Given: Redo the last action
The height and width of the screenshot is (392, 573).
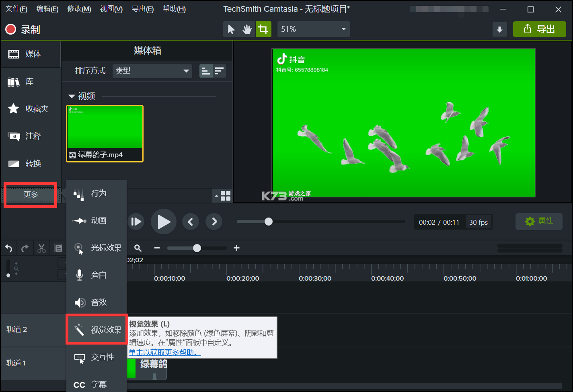Looking at the screenshot, I should pos(25,248).
